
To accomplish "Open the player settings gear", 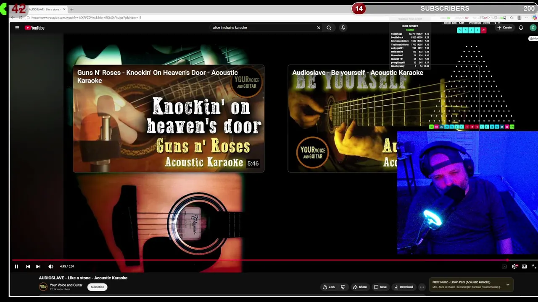I will 514,266.
